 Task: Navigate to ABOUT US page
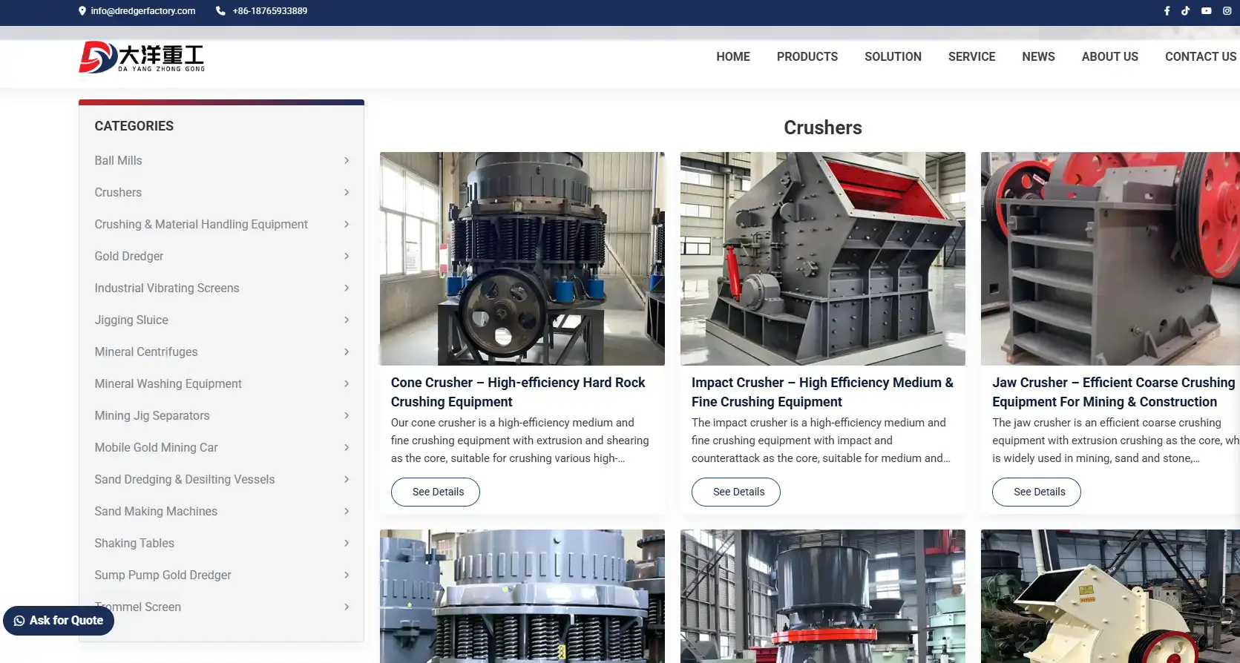coord(1109,57)
